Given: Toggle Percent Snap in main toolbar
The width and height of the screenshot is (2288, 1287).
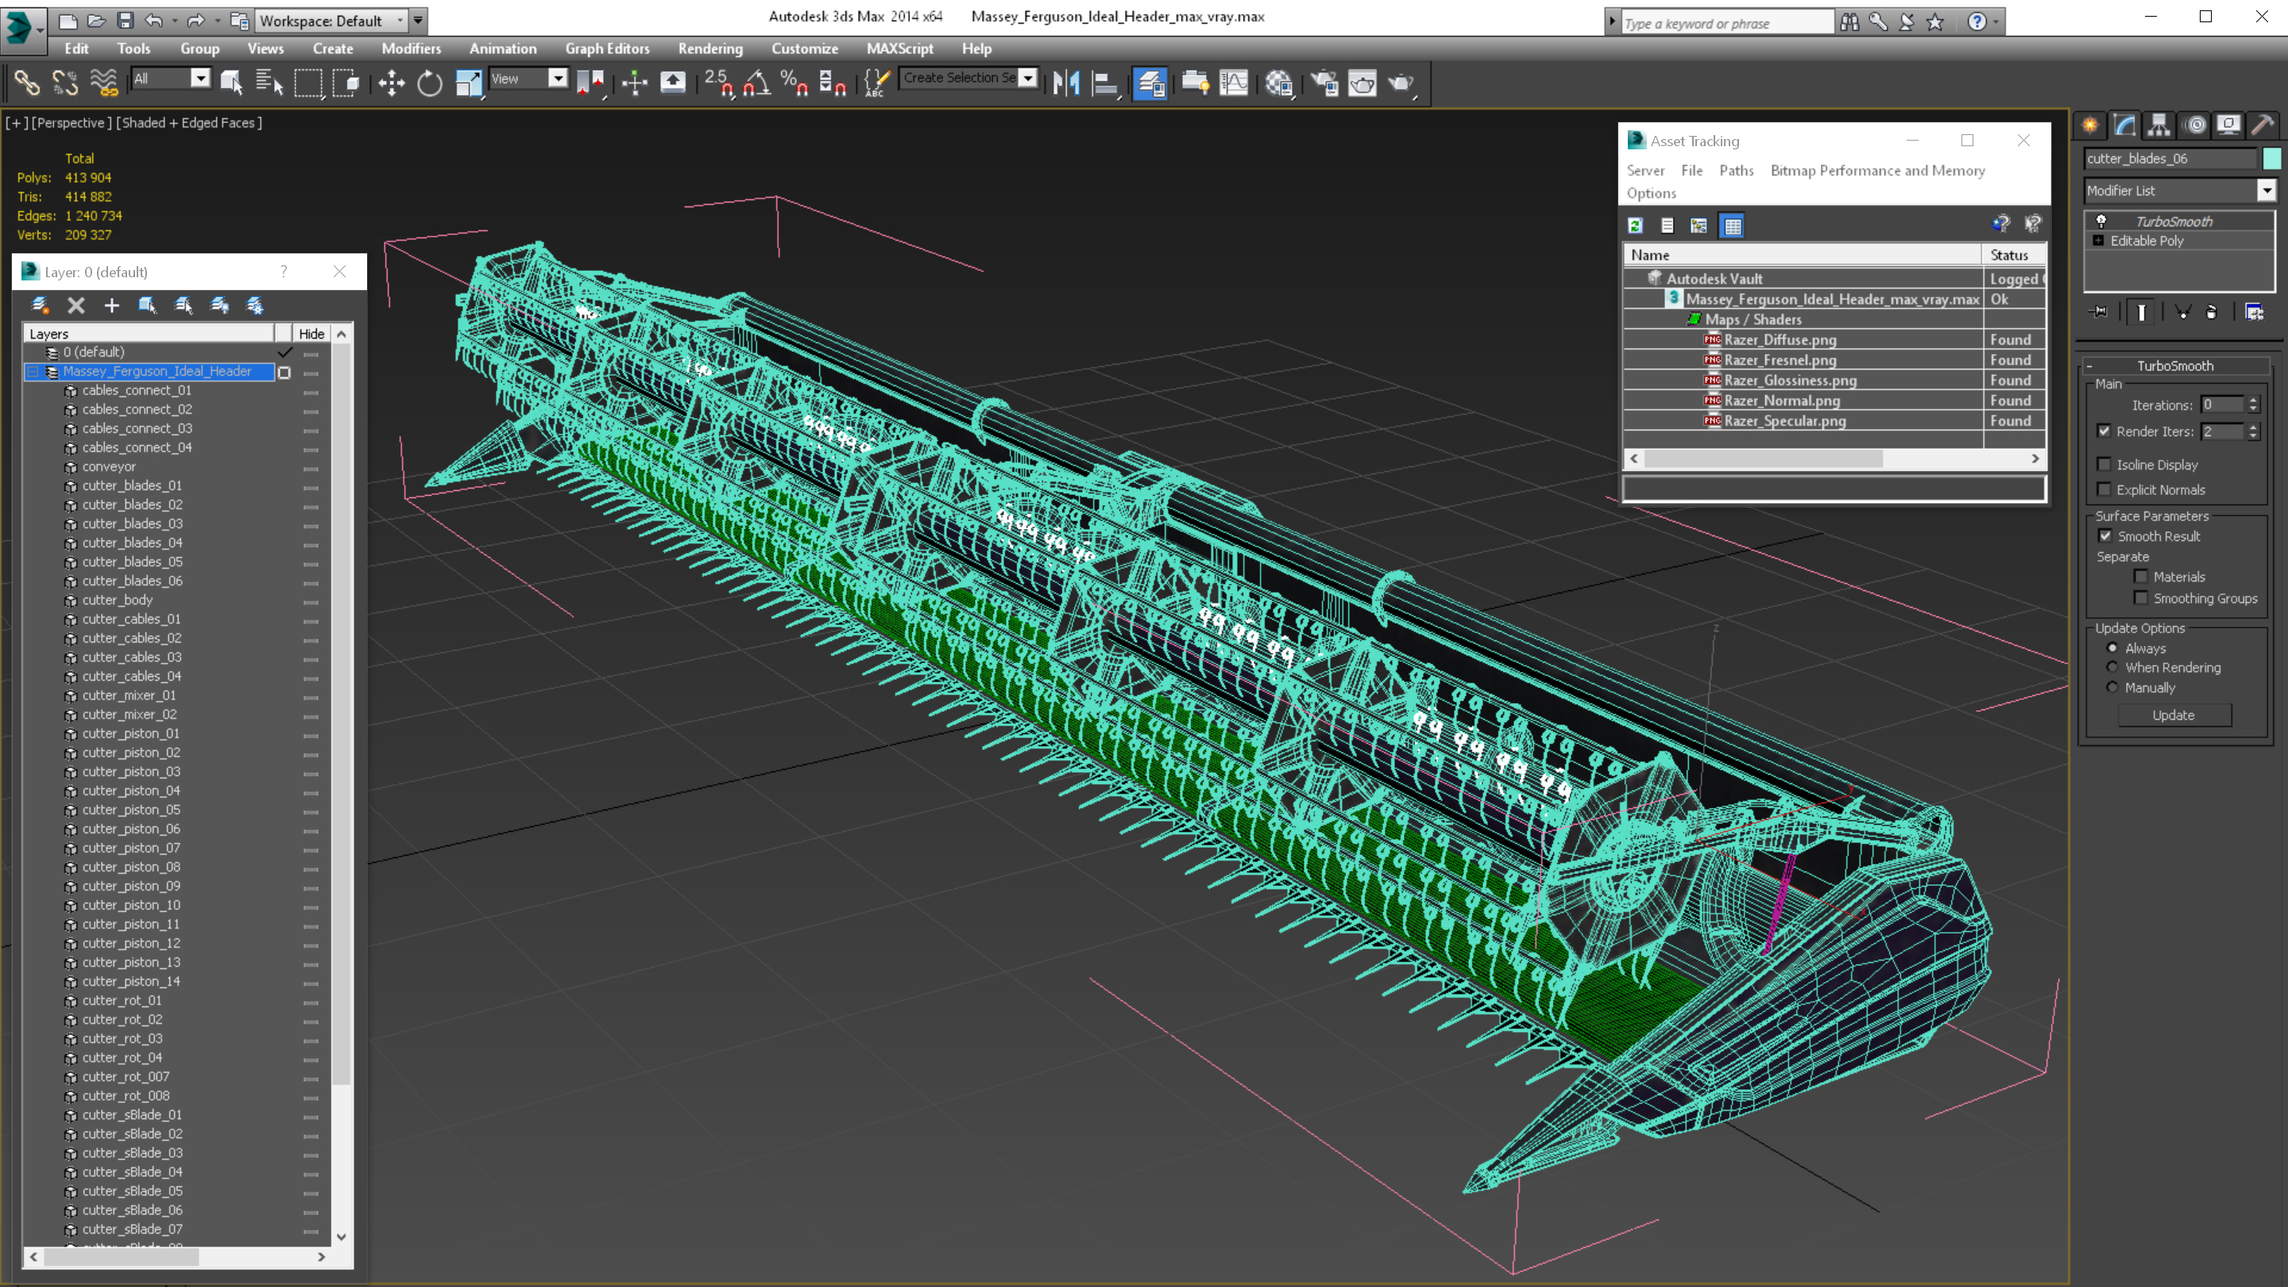Looking at the screenshot, I should (794, 83).
